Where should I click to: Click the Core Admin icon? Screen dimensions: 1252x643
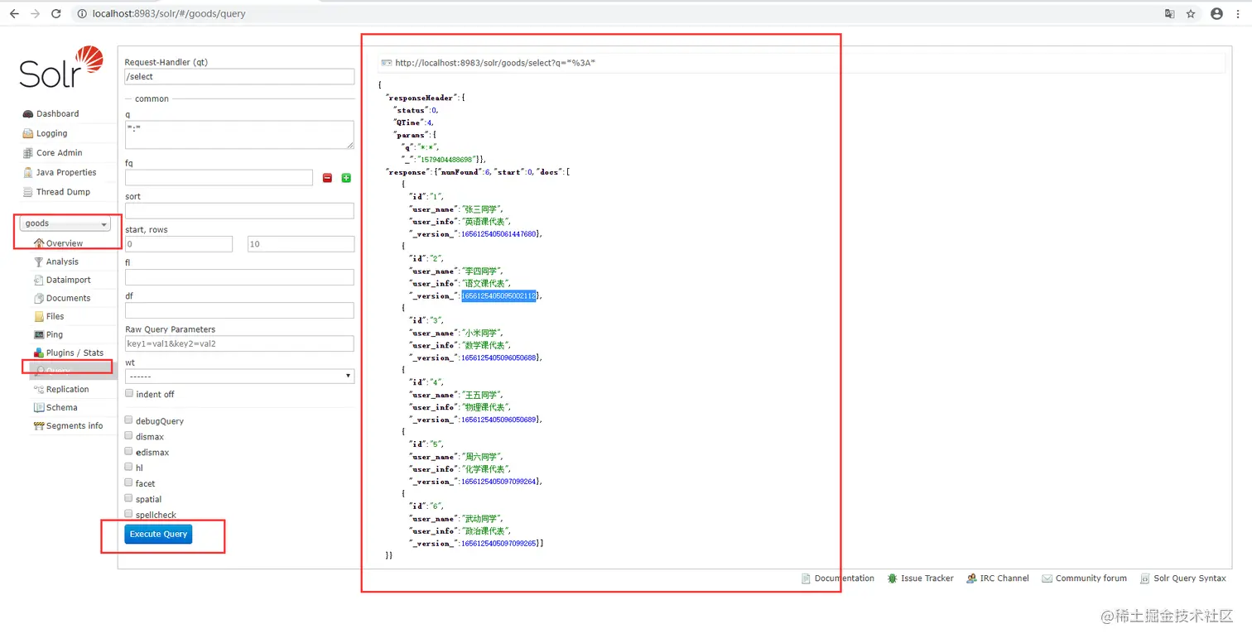tap(28, 153)
